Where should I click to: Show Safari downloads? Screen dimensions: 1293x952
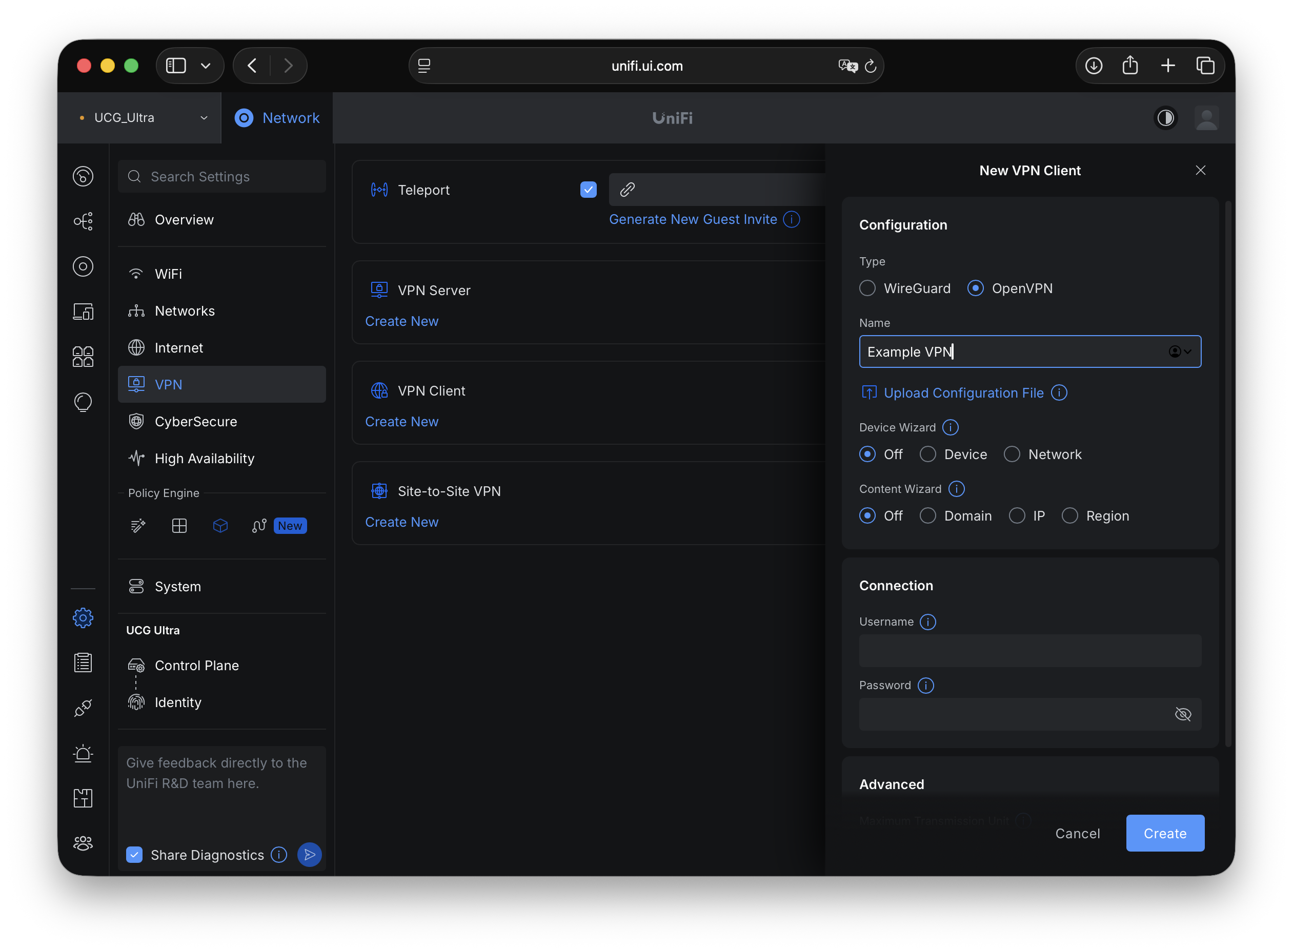pyautogui.click(x=1094, y=66)
